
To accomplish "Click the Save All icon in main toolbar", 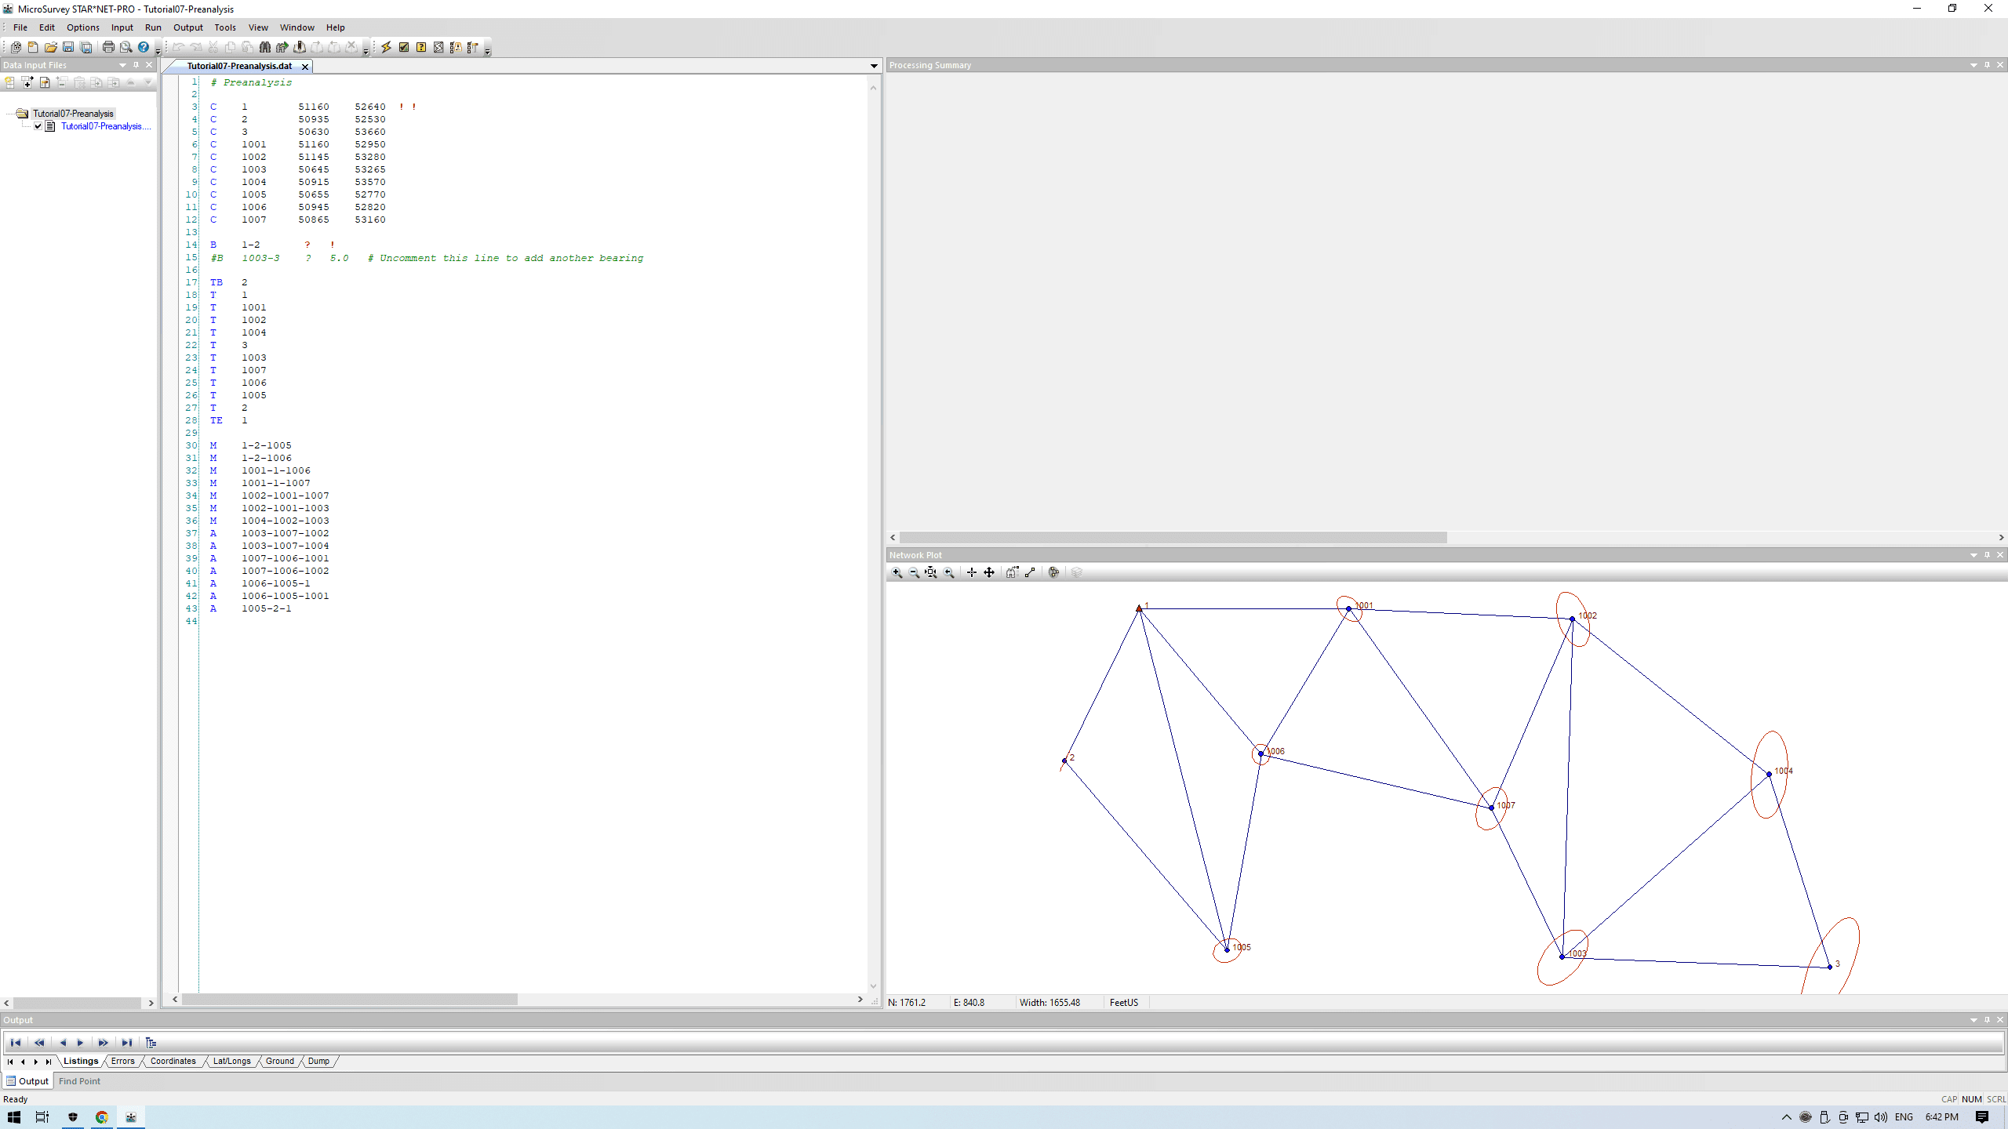I will tap(85, 47).
